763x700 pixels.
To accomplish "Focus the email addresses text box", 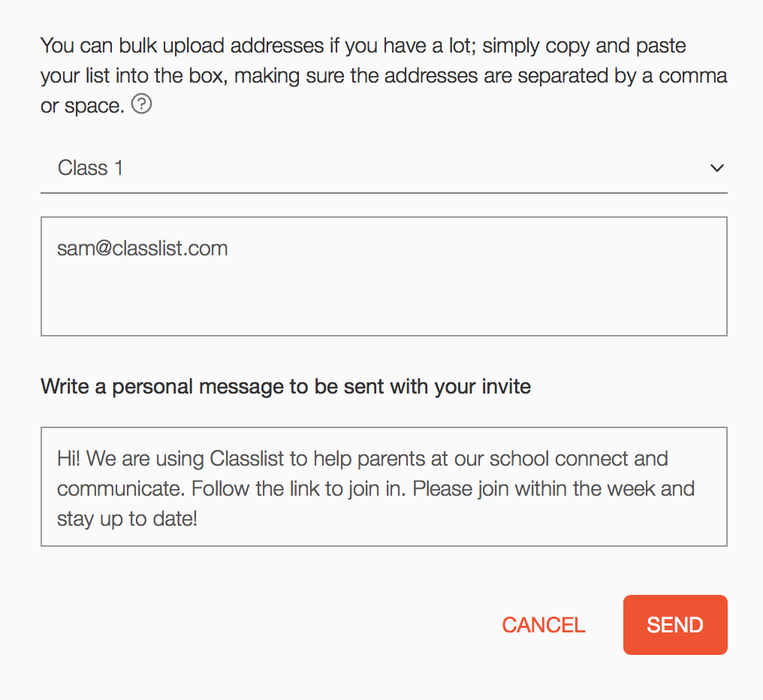I will tap(384, 276).
